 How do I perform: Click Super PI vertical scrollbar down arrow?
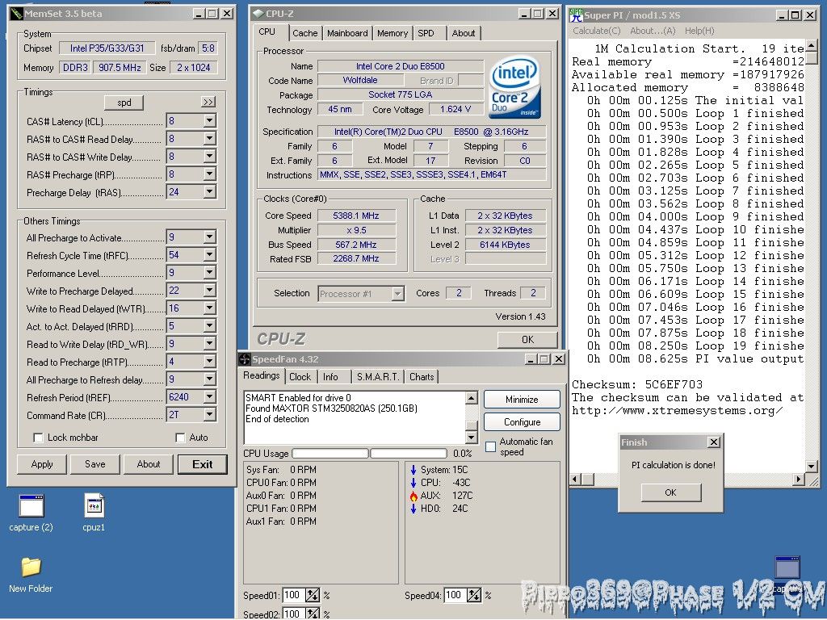click(811, 466)
